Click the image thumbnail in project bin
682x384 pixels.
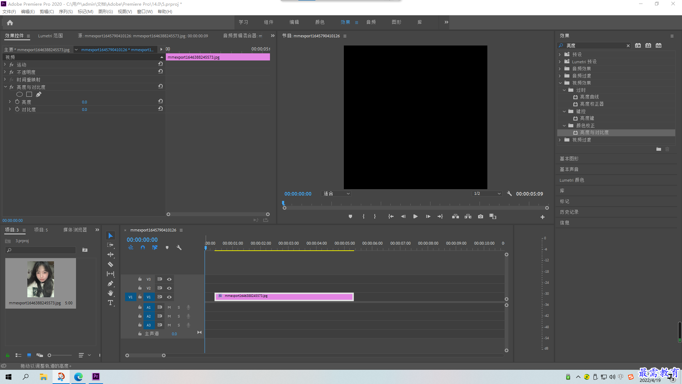[x=40, y=279]
